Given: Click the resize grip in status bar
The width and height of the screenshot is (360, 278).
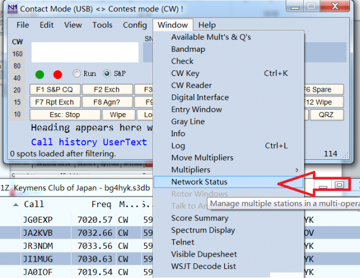Looking at the screenshot, I should tap(345, 156).
